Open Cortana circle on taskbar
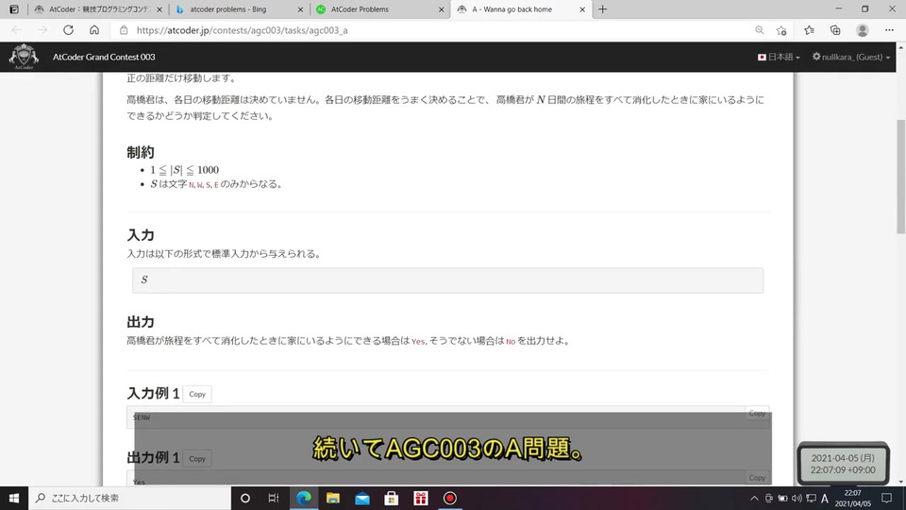The width and height of the screenshot is (906, 510). pyautogui.click(x=245, y=498)
